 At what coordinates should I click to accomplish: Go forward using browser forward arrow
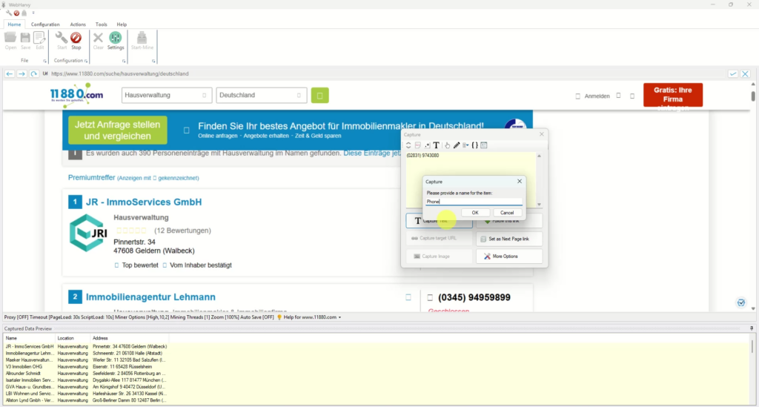pos(21,73)
